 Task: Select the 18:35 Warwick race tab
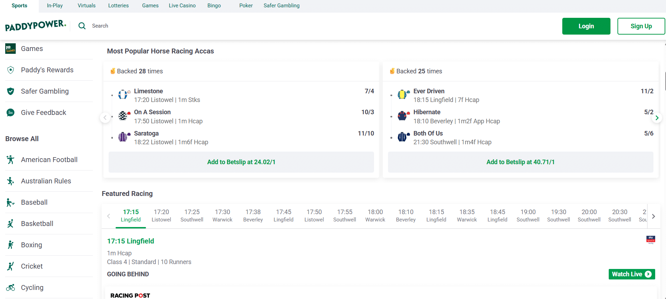coord(467,216)
